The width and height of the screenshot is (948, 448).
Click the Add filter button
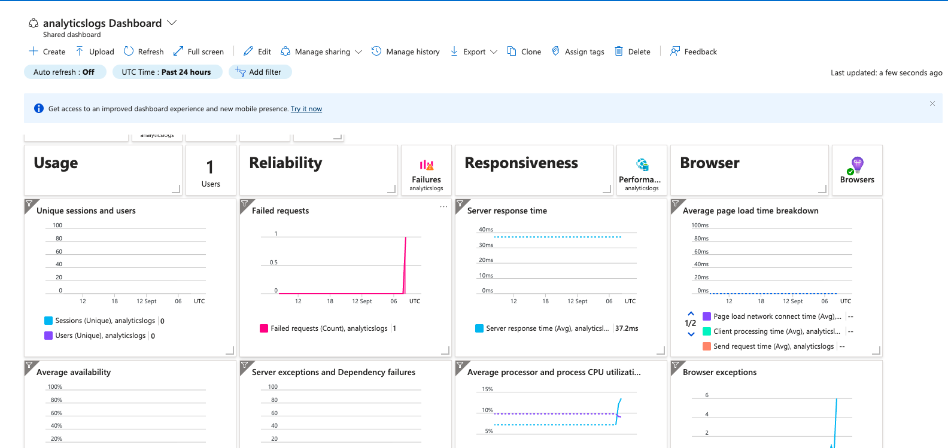tap(260, 72)
